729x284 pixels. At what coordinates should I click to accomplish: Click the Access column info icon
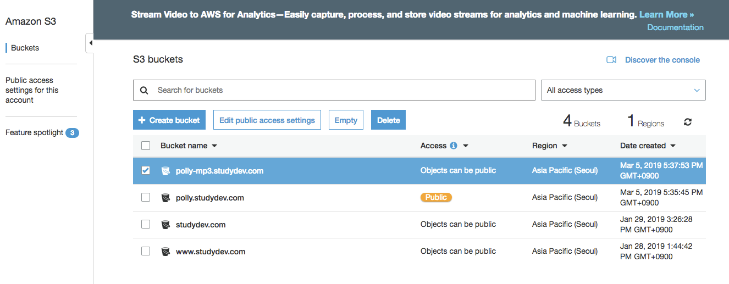(454, 146)
